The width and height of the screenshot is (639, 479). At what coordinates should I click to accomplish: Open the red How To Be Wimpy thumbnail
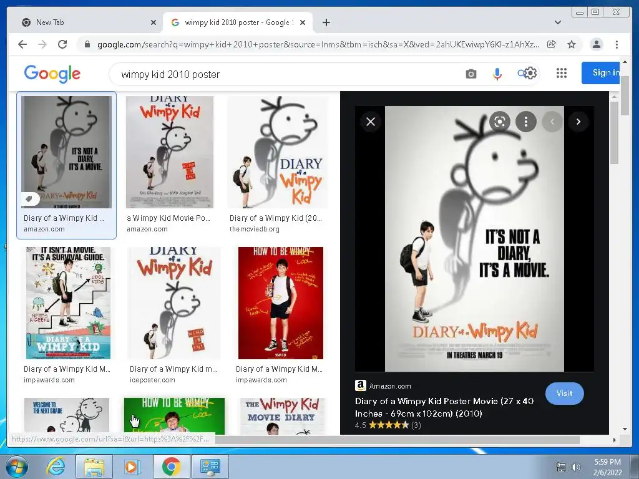281,303
